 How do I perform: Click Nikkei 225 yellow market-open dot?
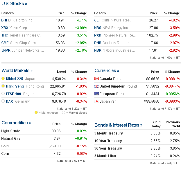click(x=3, y=79)
